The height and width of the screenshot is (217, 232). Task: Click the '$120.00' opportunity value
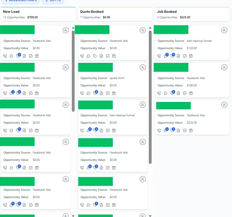pos(192,48)
